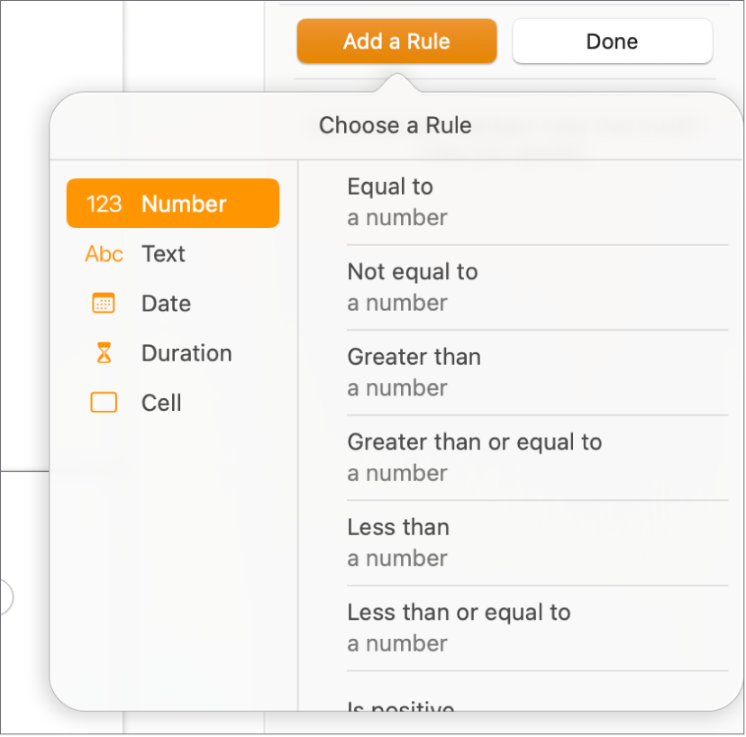Click the Choose a Rule popover header

395,125
